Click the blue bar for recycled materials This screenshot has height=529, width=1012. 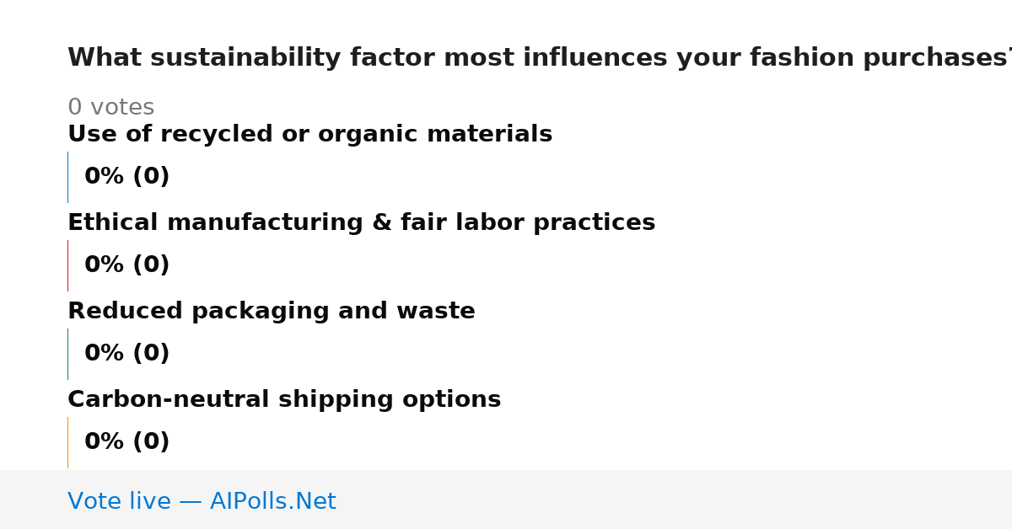(x=67, y=177)
